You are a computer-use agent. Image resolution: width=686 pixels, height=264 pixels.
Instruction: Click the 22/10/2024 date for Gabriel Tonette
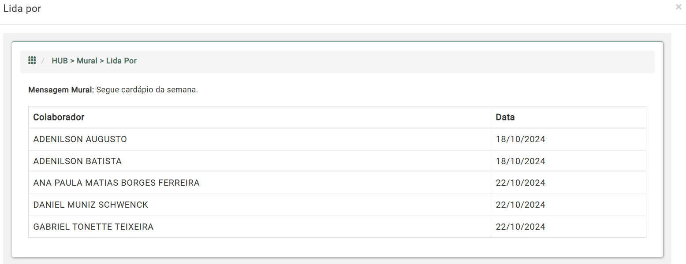520,227
